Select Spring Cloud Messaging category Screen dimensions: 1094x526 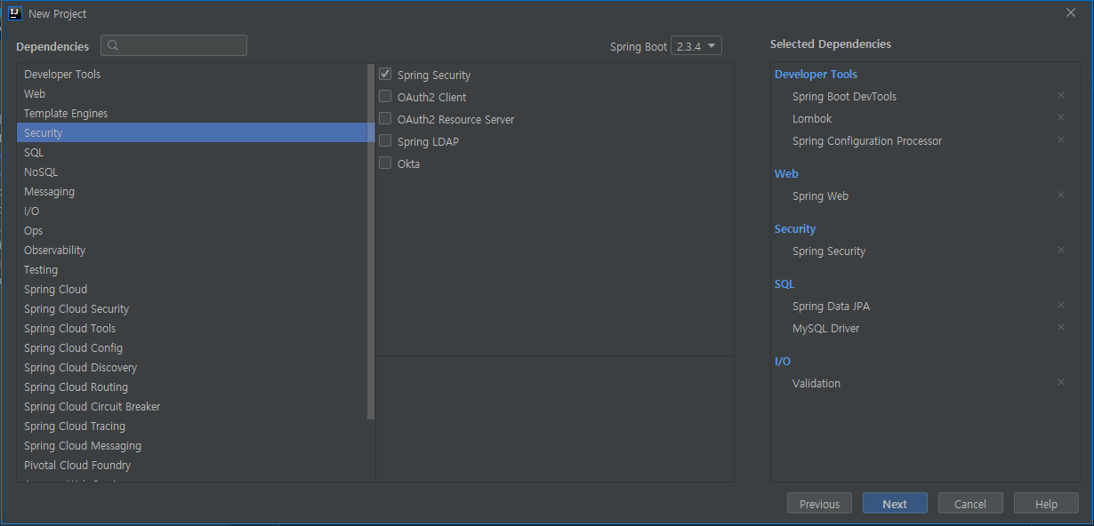(192, 446)
